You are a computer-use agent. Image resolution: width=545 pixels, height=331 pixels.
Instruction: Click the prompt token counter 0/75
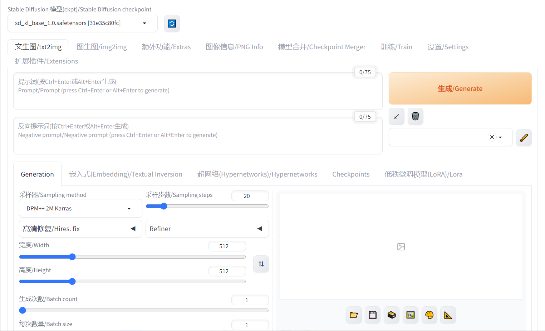click(365, 72)
